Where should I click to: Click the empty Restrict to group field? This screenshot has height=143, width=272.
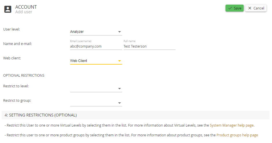[x=96, y=103]
